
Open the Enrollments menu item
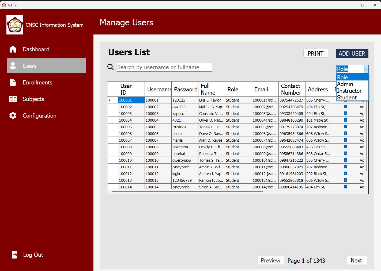click(37, 82)
